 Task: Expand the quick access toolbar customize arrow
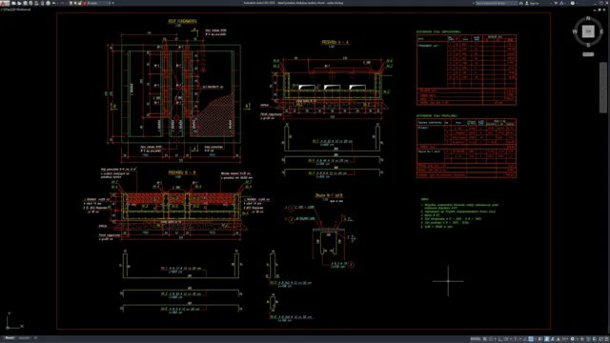112,3
